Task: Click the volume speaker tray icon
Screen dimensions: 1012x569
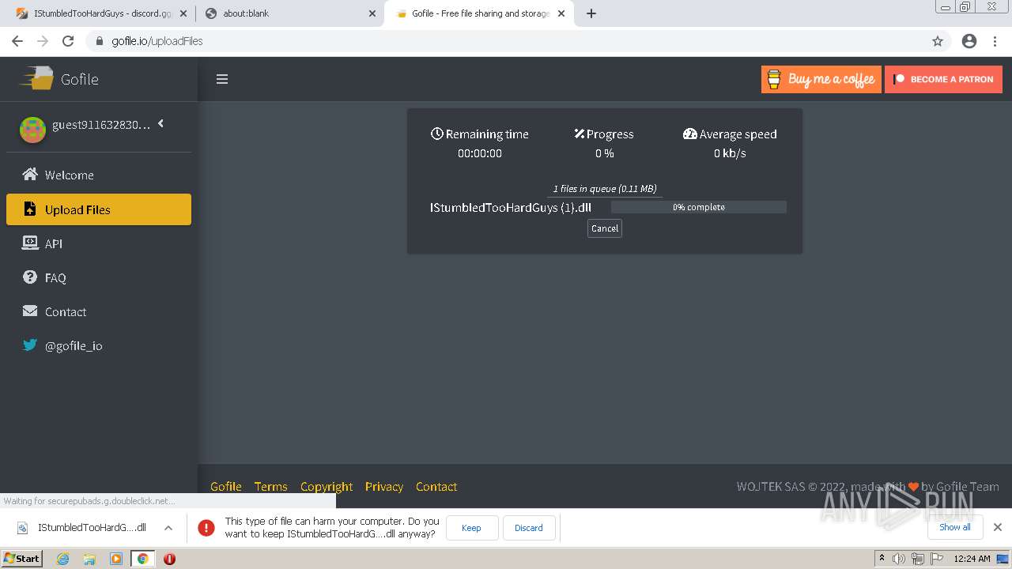Action: point(899,559)
